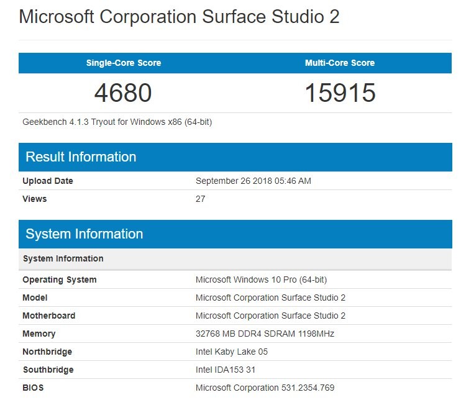The width and height of the screenshot is (461, 400).
Task: Click the views count 27
Action: tap(200, 199)
